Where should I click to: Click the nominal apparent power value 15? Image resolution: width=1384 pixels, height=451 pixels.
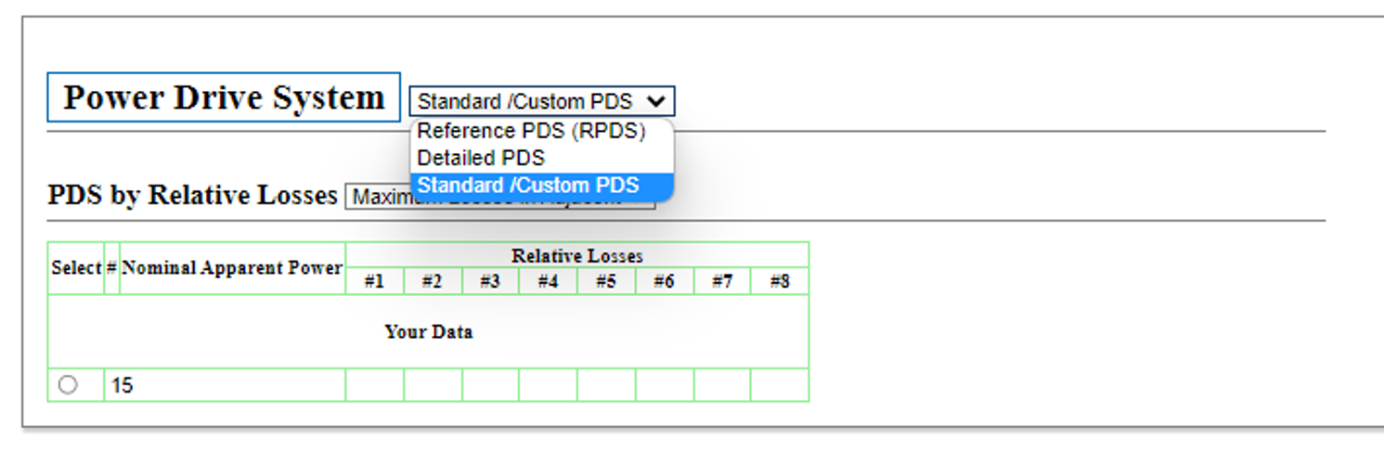pos(123,385)
